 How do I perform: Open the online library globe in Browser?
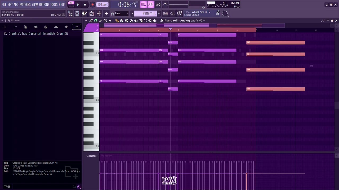coord(46,27)
